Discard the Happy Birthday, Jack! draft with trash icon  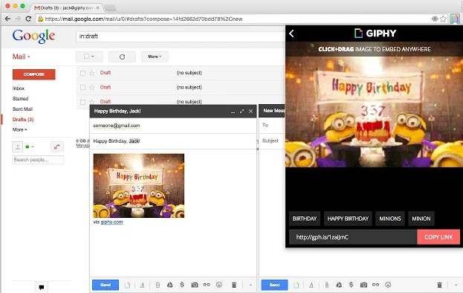click(x=234, y=285)
